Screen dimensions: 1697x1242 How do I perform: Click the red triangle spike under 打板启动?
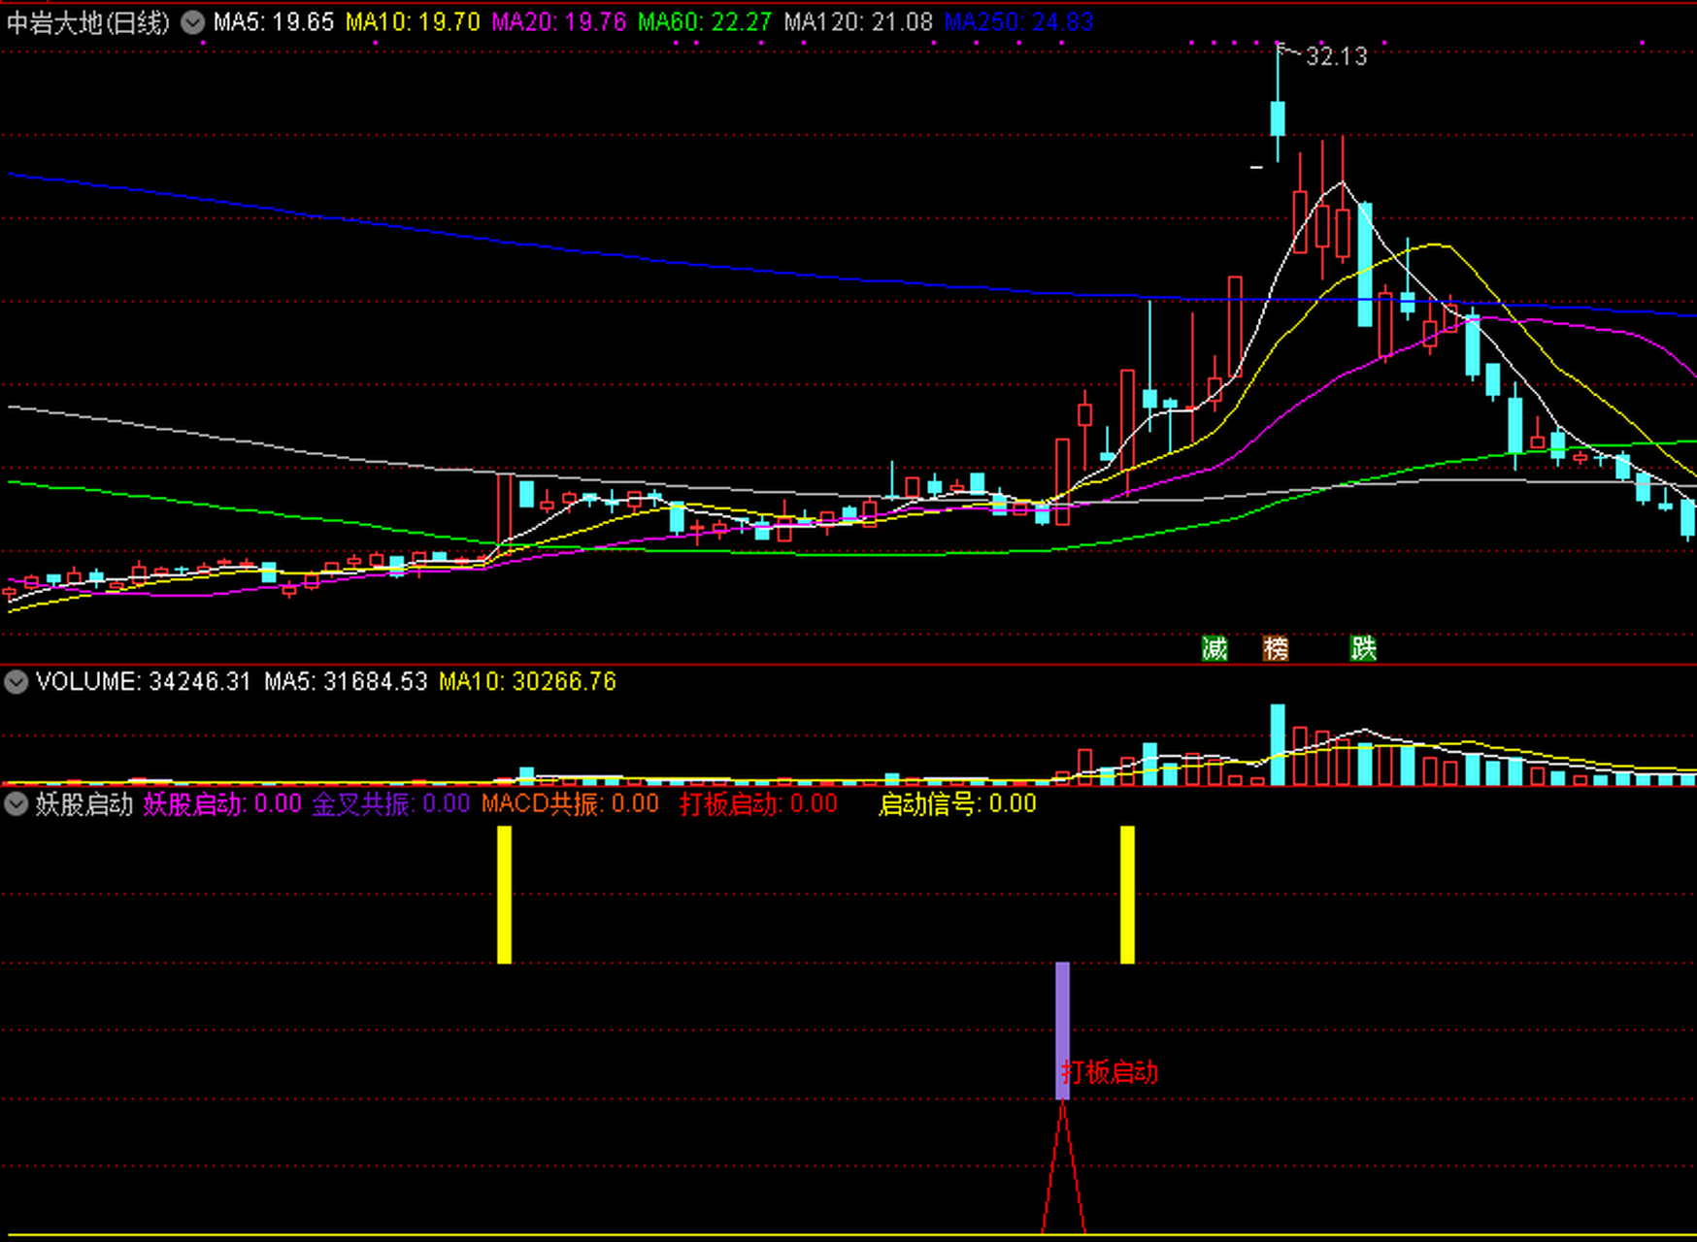coord(1063,1167)
